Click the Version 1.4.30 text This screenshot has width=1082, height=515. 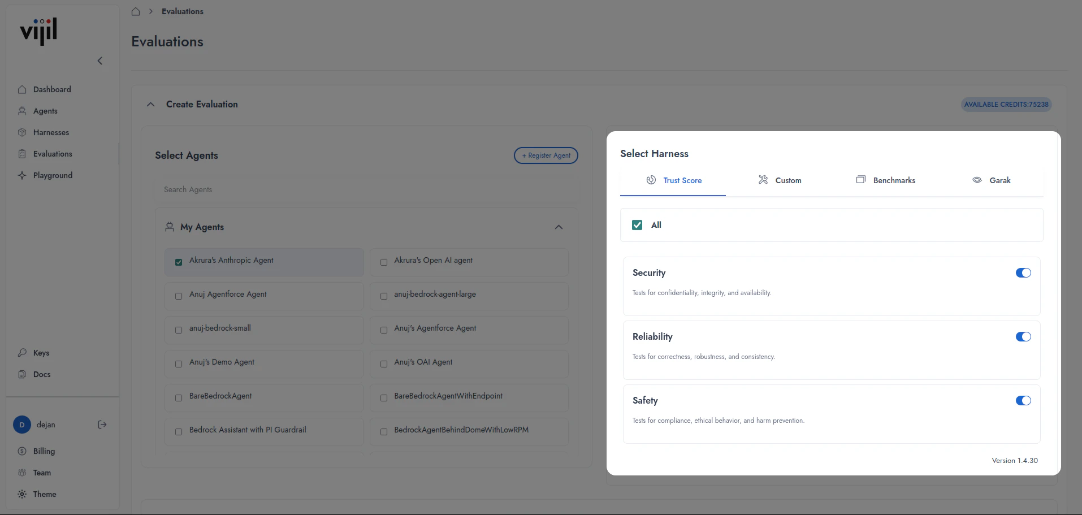click(x=1015, y=461)
